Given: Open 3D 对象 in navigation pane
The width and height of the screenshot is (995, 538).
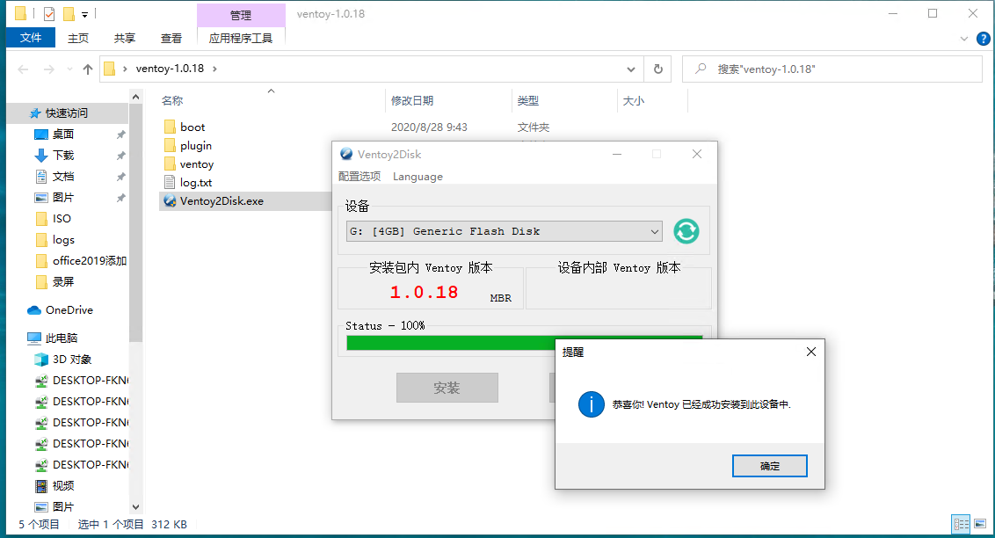Looking at the screenshot, I should tap(71, 360).
